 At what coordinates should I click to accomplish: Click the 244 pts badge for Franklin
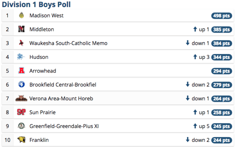[x=221, y=140]
